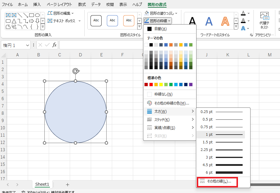Viewport: 280px width, 193px height.
Task: Select 枠線なし(N) menu option
Action: (x=170, y=94)
